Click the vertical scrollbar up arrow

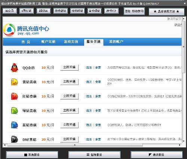(184, 19)
